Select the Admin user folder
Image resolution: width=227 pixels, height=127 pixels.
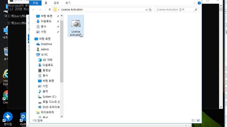point(45,49)
